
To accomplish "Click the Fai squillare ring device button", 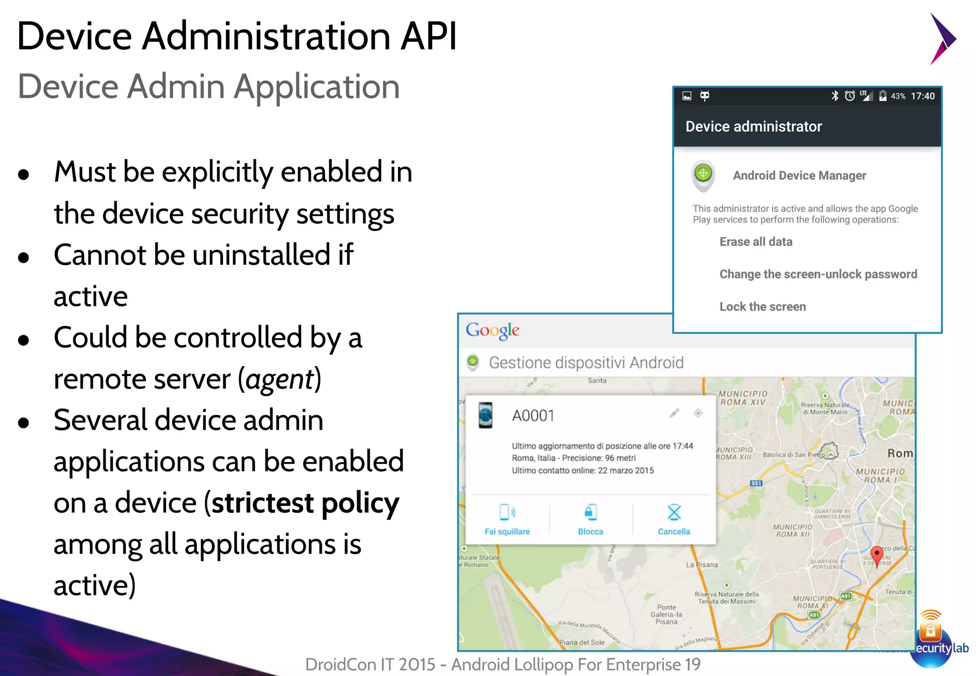I will pyautogui.click(x=507, y=520).
